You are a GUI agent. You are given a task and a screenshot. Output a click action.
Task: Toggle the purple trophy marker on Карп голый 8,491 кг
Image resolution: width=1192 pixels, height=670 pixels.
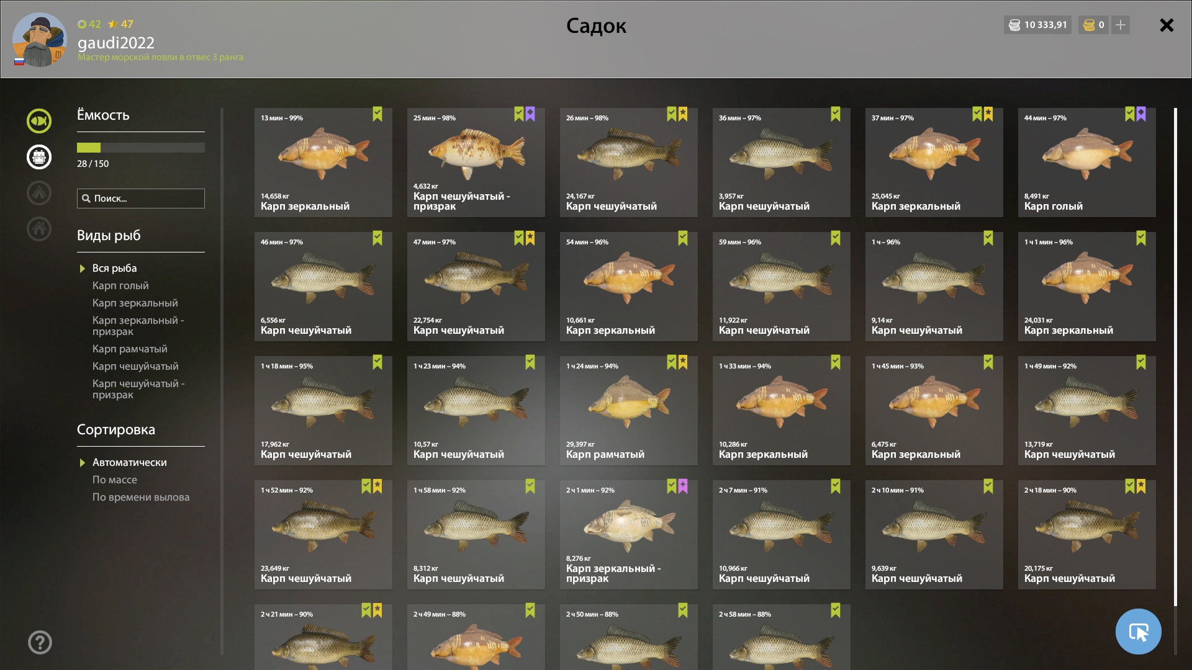(1141, 114)
